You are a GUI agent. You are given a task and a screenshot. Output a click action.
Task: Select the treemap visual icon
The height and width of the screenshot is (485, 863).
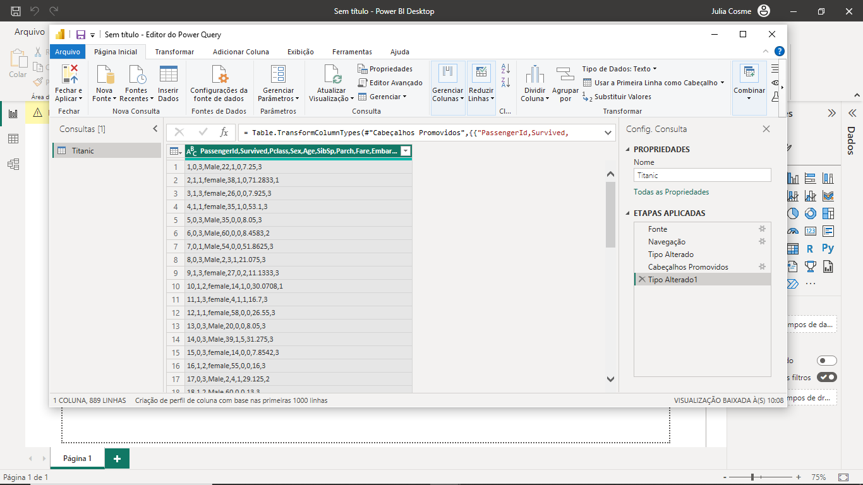tap(828, 213)
